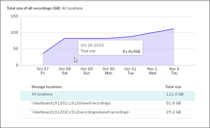
Task: Click the 81.819GB value in tooltip
Action: click(x=131, y=51)
